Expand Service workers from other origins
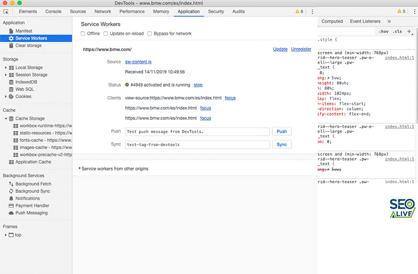This screenshot has width=418, height=274. [80, 169]
